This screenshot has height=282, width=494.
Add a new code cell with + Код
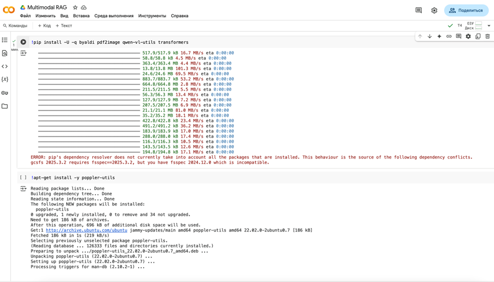click(x=44, y=26)
